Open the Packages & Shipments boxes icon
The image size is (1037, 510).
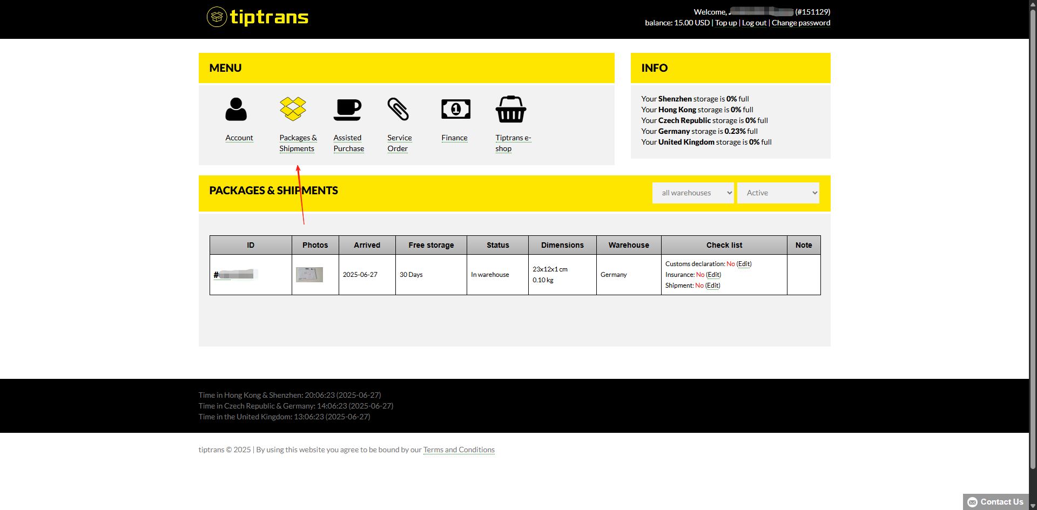point(293,109)
